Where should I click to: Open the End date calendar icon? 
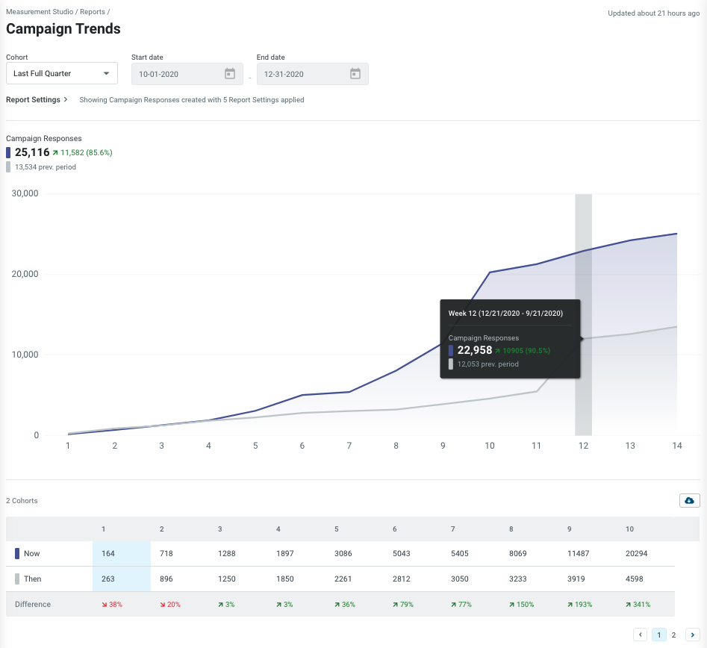(355, 73)
